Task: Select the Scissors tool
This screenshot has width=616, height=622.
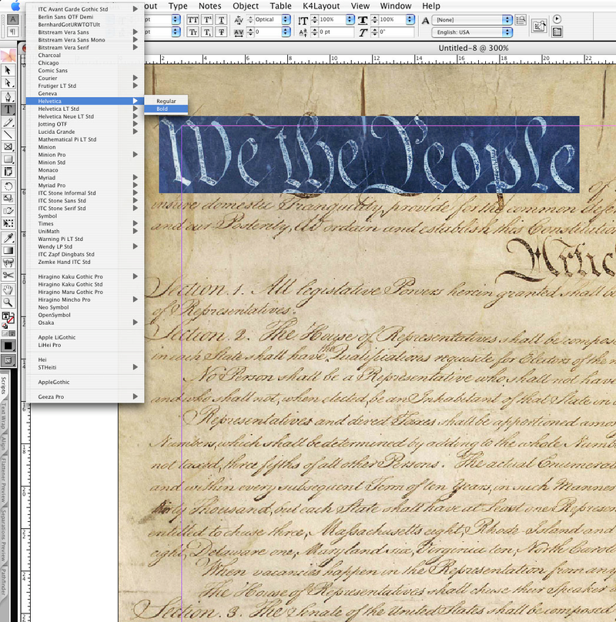Action: point(8,276)
